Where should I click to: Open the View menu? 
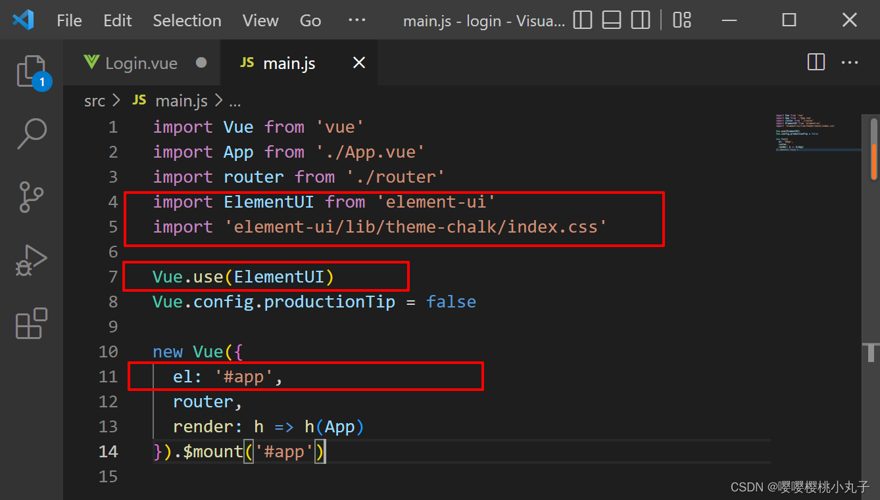point(260,20)
